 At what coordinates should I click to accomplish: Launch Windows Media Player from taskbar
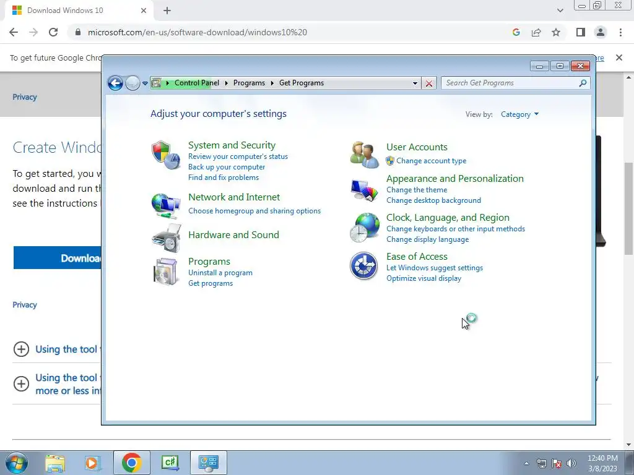pyautogui.click(x=92, y=463)
